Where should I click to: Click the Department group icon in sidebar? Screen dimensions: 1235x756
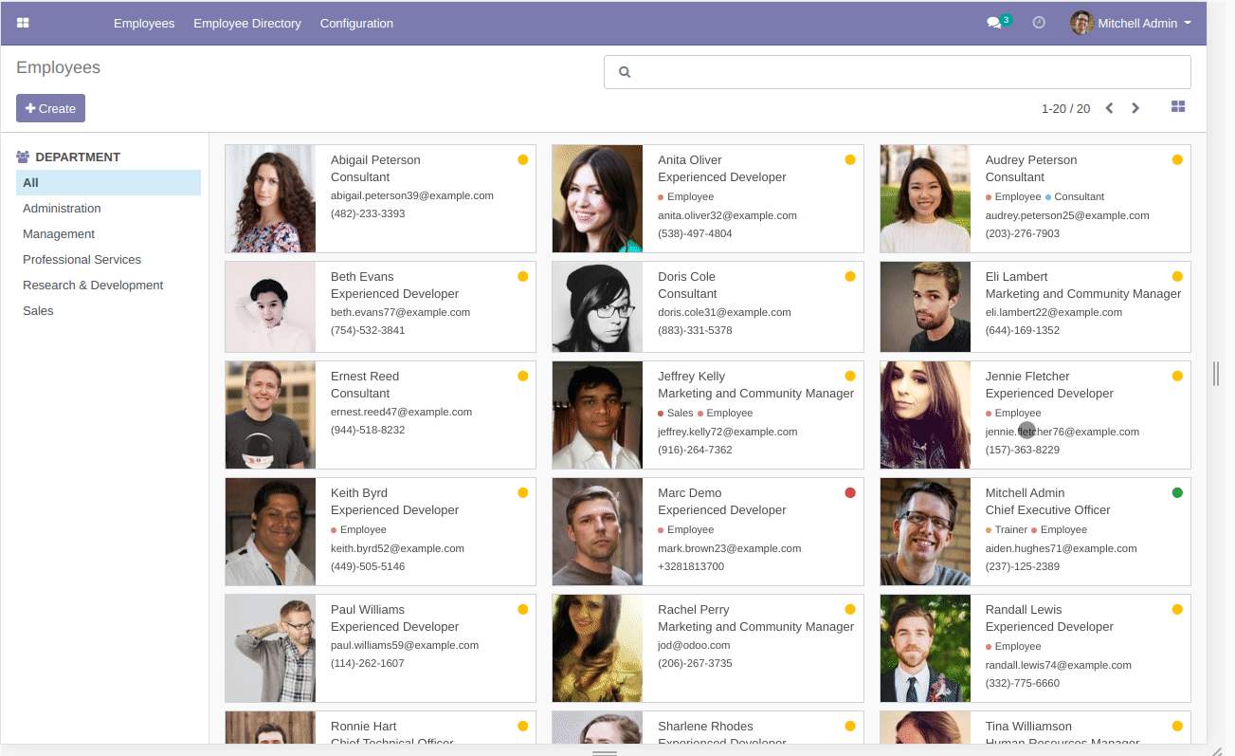(x=23, y=157)
